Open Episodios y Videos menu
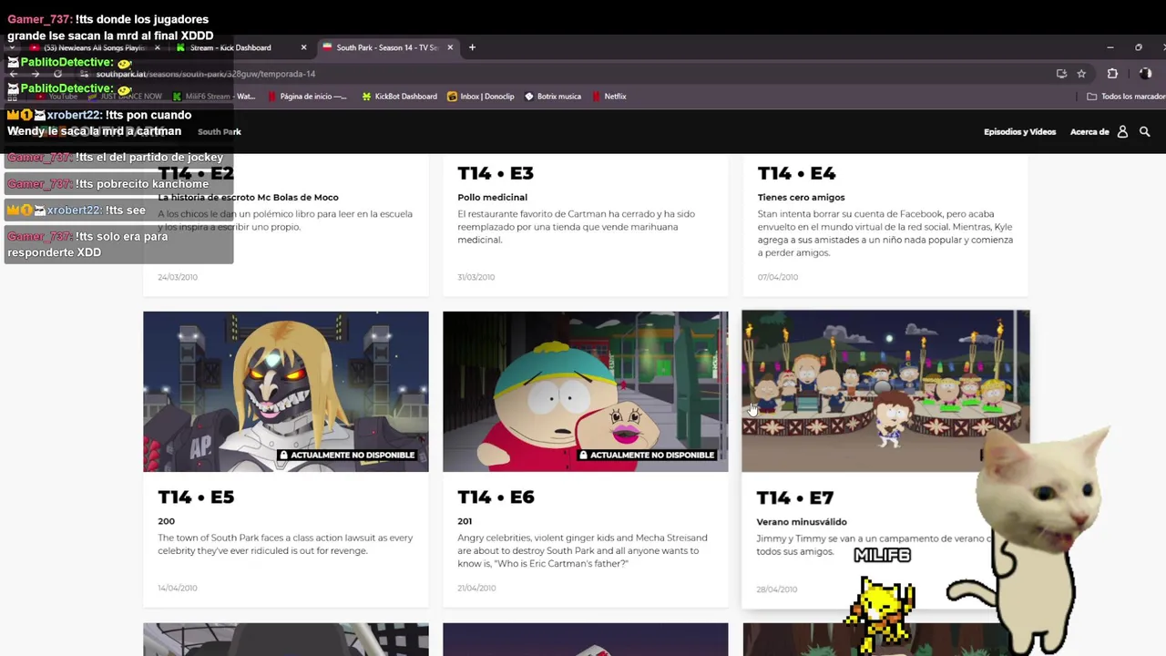The image size is (1166, 656). [1019, 132]
